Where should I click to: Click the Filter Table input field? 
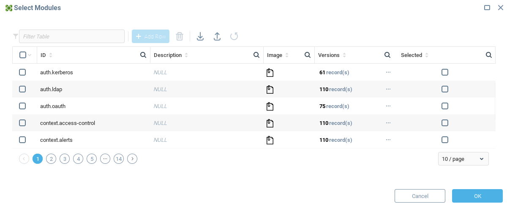coord(72,36)
